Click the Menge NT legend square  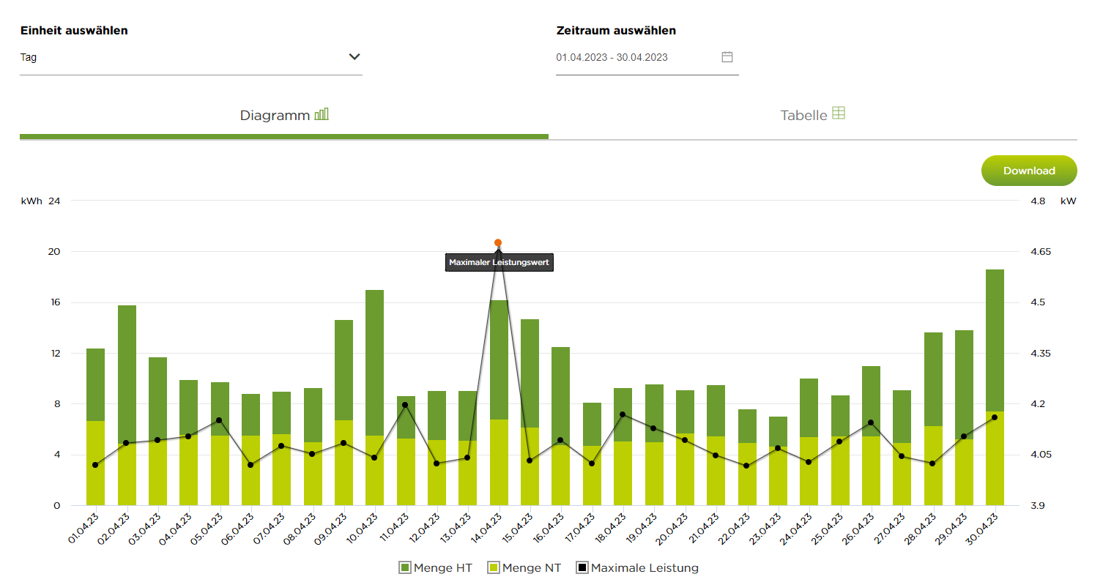(494, 567)
